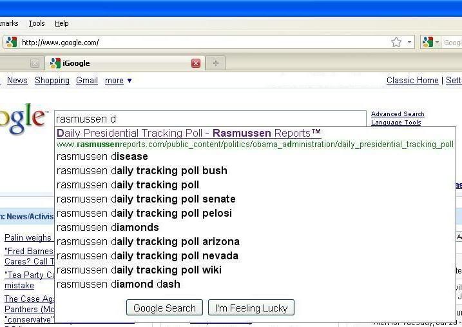This screenshot has width=462, height=327.
Task: Click the iGoogle tab favicon
Action: [x=55, y=63]
